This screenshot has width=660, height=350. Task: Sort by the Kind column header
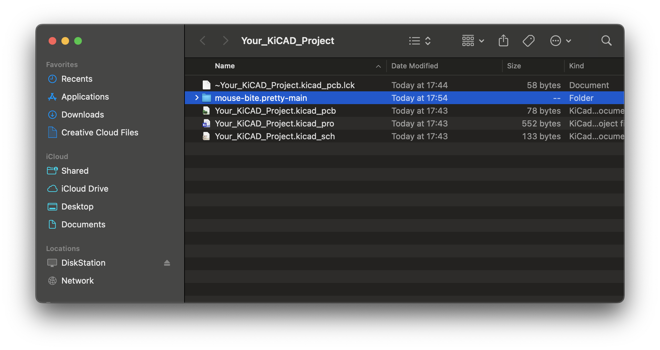pyautogui.click(x=576, y=66)
